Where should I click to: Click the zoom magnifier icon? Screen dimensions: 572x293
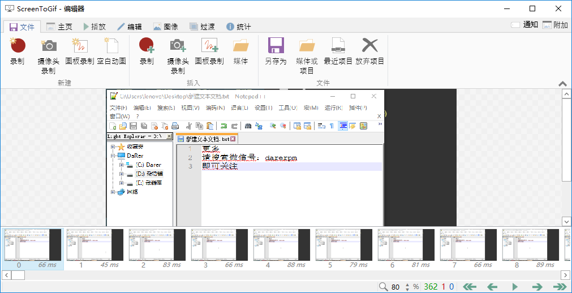[x=382, y=287]
